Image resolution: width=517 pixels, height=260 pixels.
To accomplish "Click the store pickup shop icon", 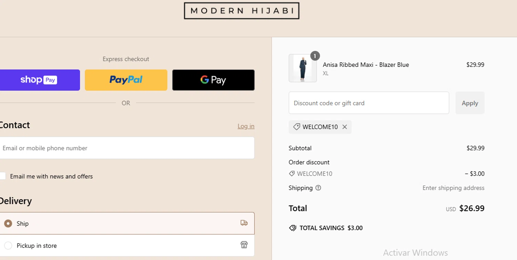I will 244,245.
